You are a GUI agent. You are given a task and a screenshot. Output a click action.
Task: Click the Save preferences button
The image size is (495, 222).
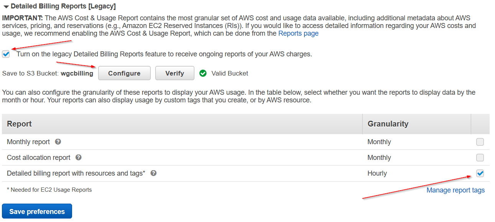[x=37, y=211]
